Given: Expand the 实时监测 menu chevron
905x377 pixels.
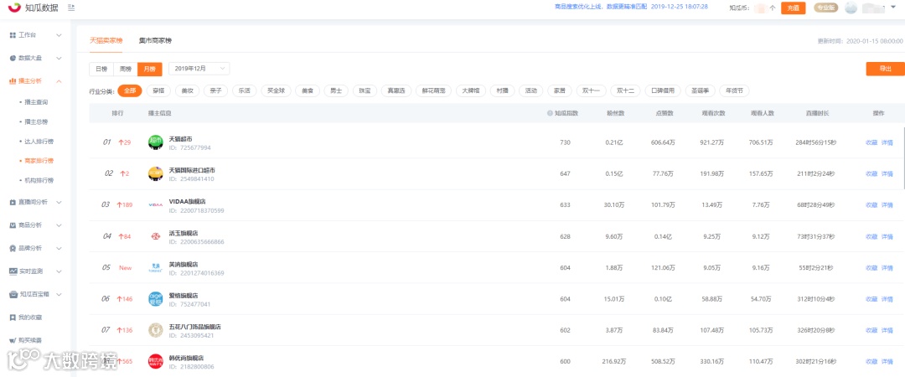Looking at the screenshot, I should click(59, 271).
